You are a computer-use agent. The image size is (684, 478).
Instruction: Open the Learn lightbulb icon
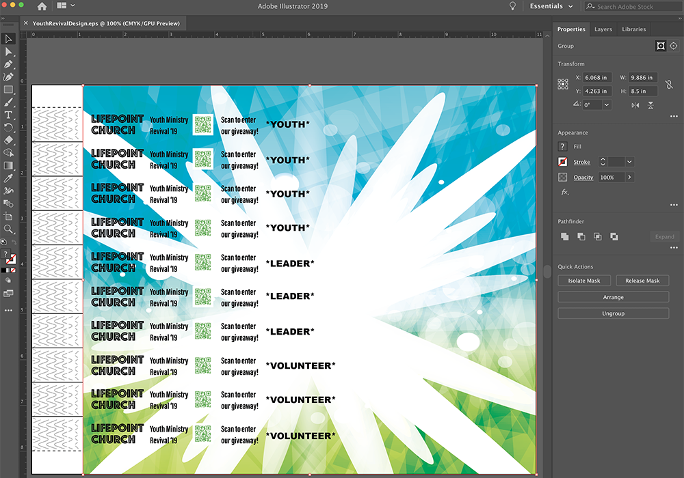pos(512,6)
